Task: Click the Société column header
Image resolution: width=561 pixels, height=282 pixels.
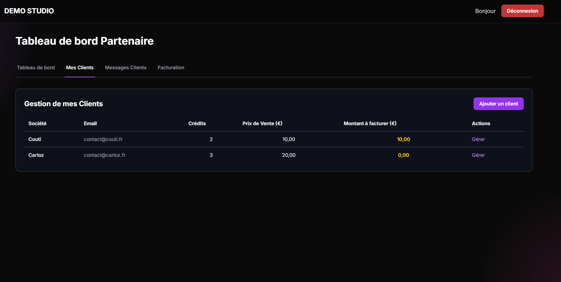Action: coord(37,123)
